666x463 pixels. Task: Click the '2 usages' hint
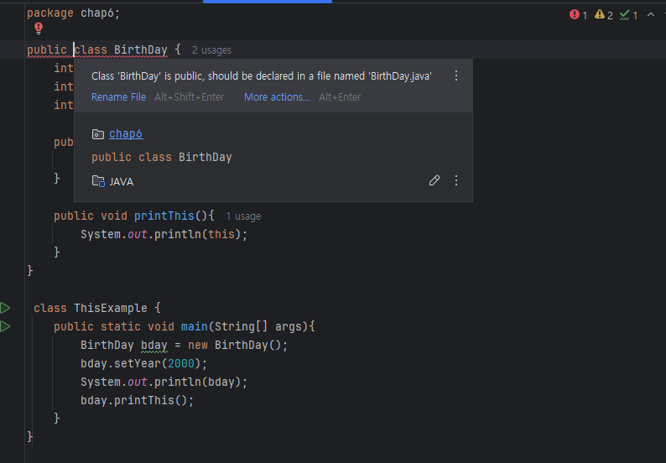[x=211, y=50]
